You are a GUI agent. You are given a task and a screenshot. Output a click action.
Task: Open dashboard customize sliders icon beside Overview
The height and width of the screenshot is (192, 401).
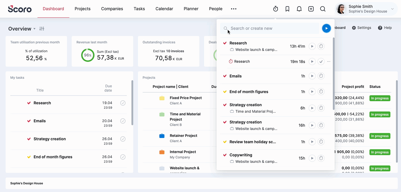pos(42,29)
